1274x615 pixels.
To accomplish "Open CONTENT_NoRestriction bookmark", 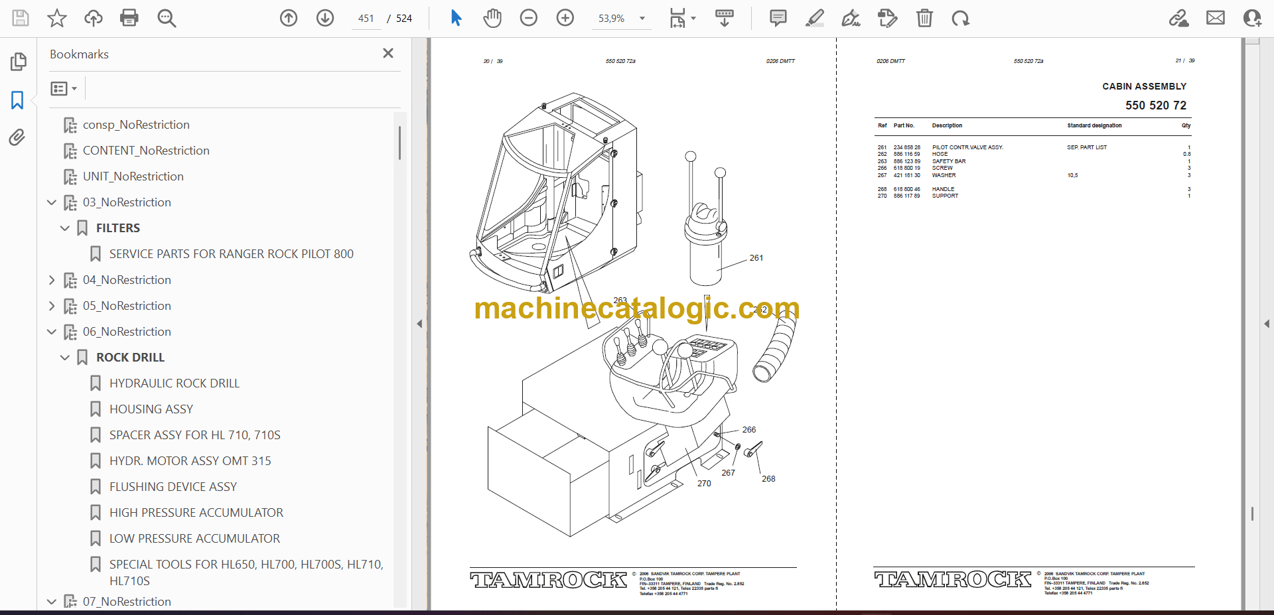I will tap(146, 151).
